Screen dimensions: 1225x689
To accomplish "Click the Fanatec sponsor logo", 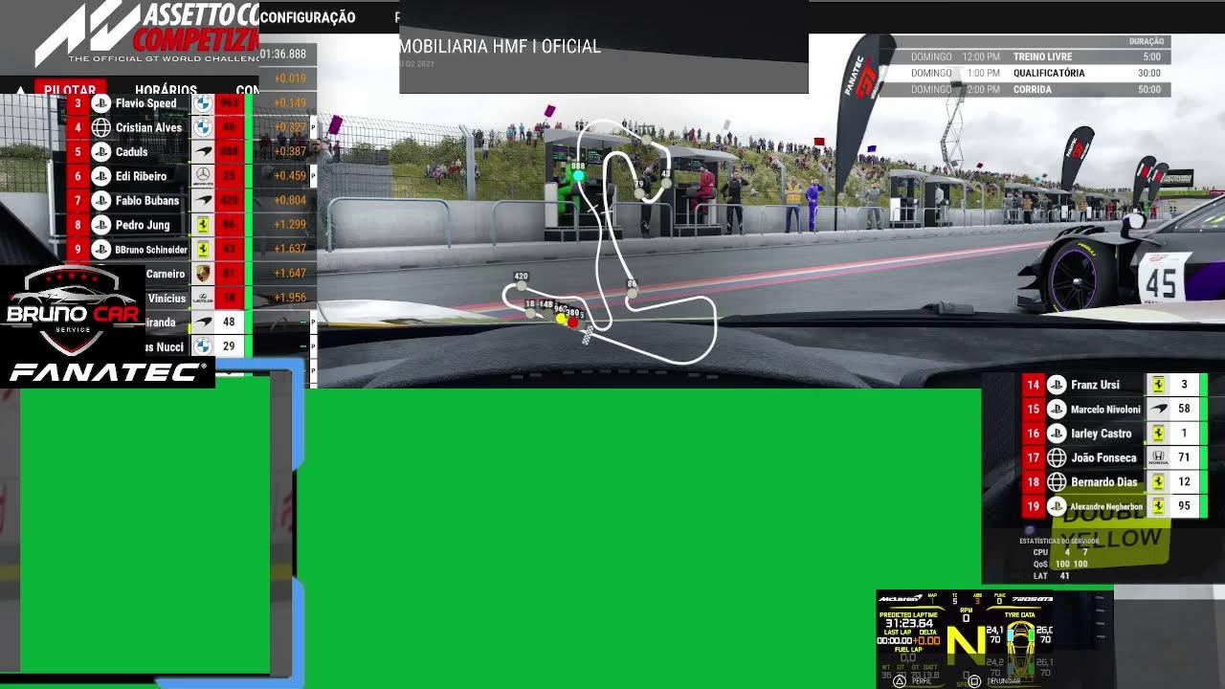I will point(108,372).
